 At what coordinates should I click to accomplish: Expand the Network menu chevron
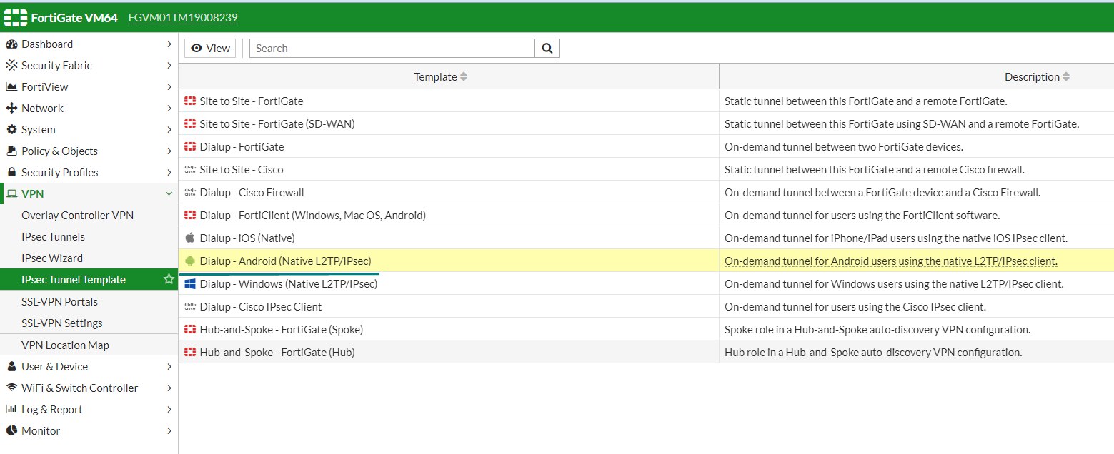pyautogui.click(x=169, y=109)
